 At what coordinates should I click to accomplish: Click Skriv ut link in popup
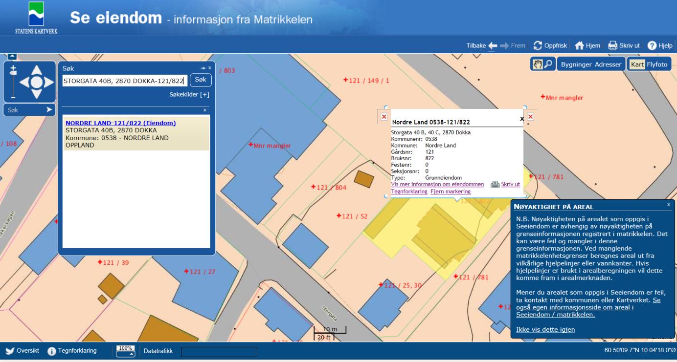click(511, 184)
